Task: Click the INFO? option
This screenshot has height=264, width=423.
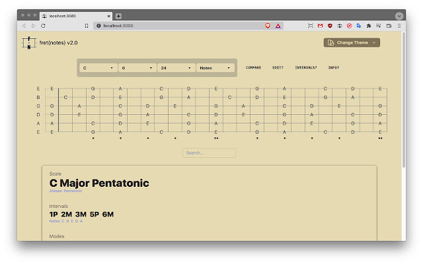Action: tap(334, 67)
